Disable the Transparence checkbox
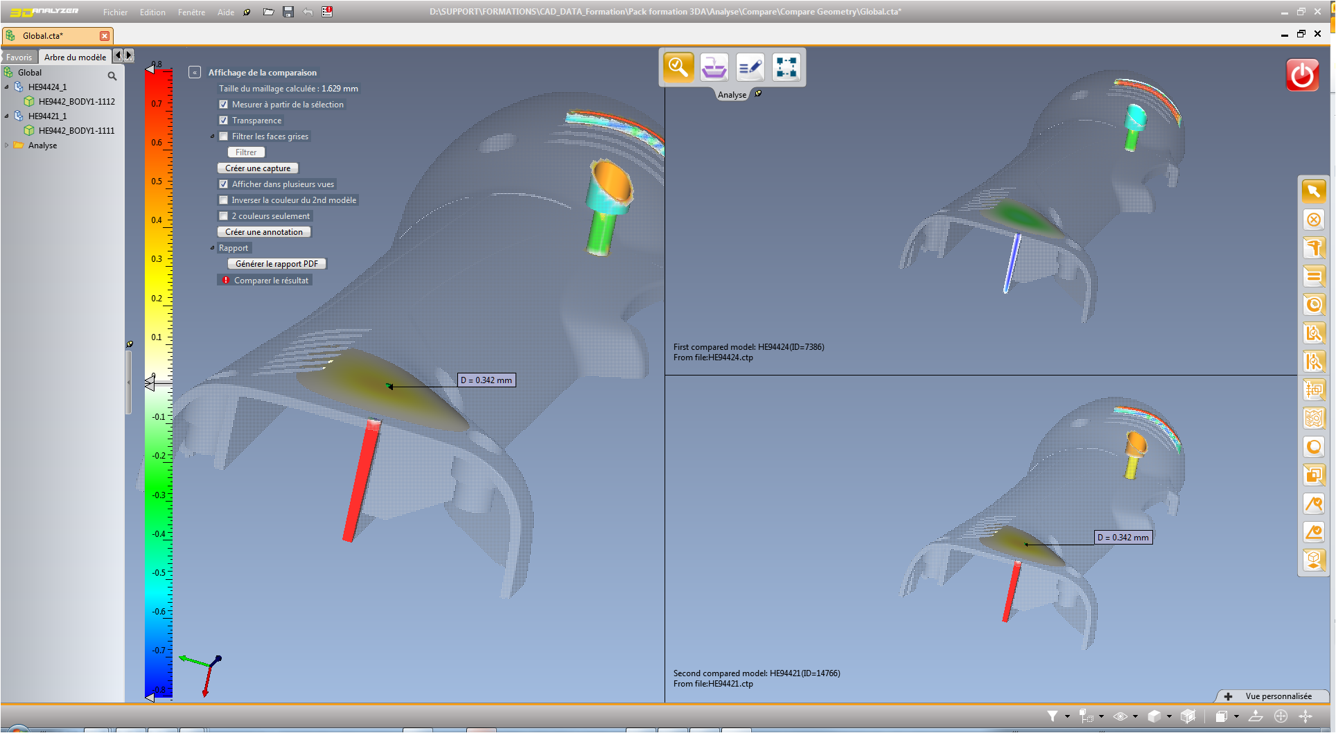The width and height of the screenshot is (1336, 733). (x=224, y=120)
